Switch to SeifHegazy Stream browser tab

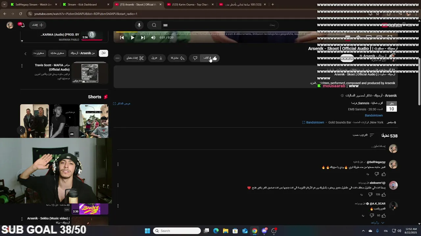click(34, 5)
